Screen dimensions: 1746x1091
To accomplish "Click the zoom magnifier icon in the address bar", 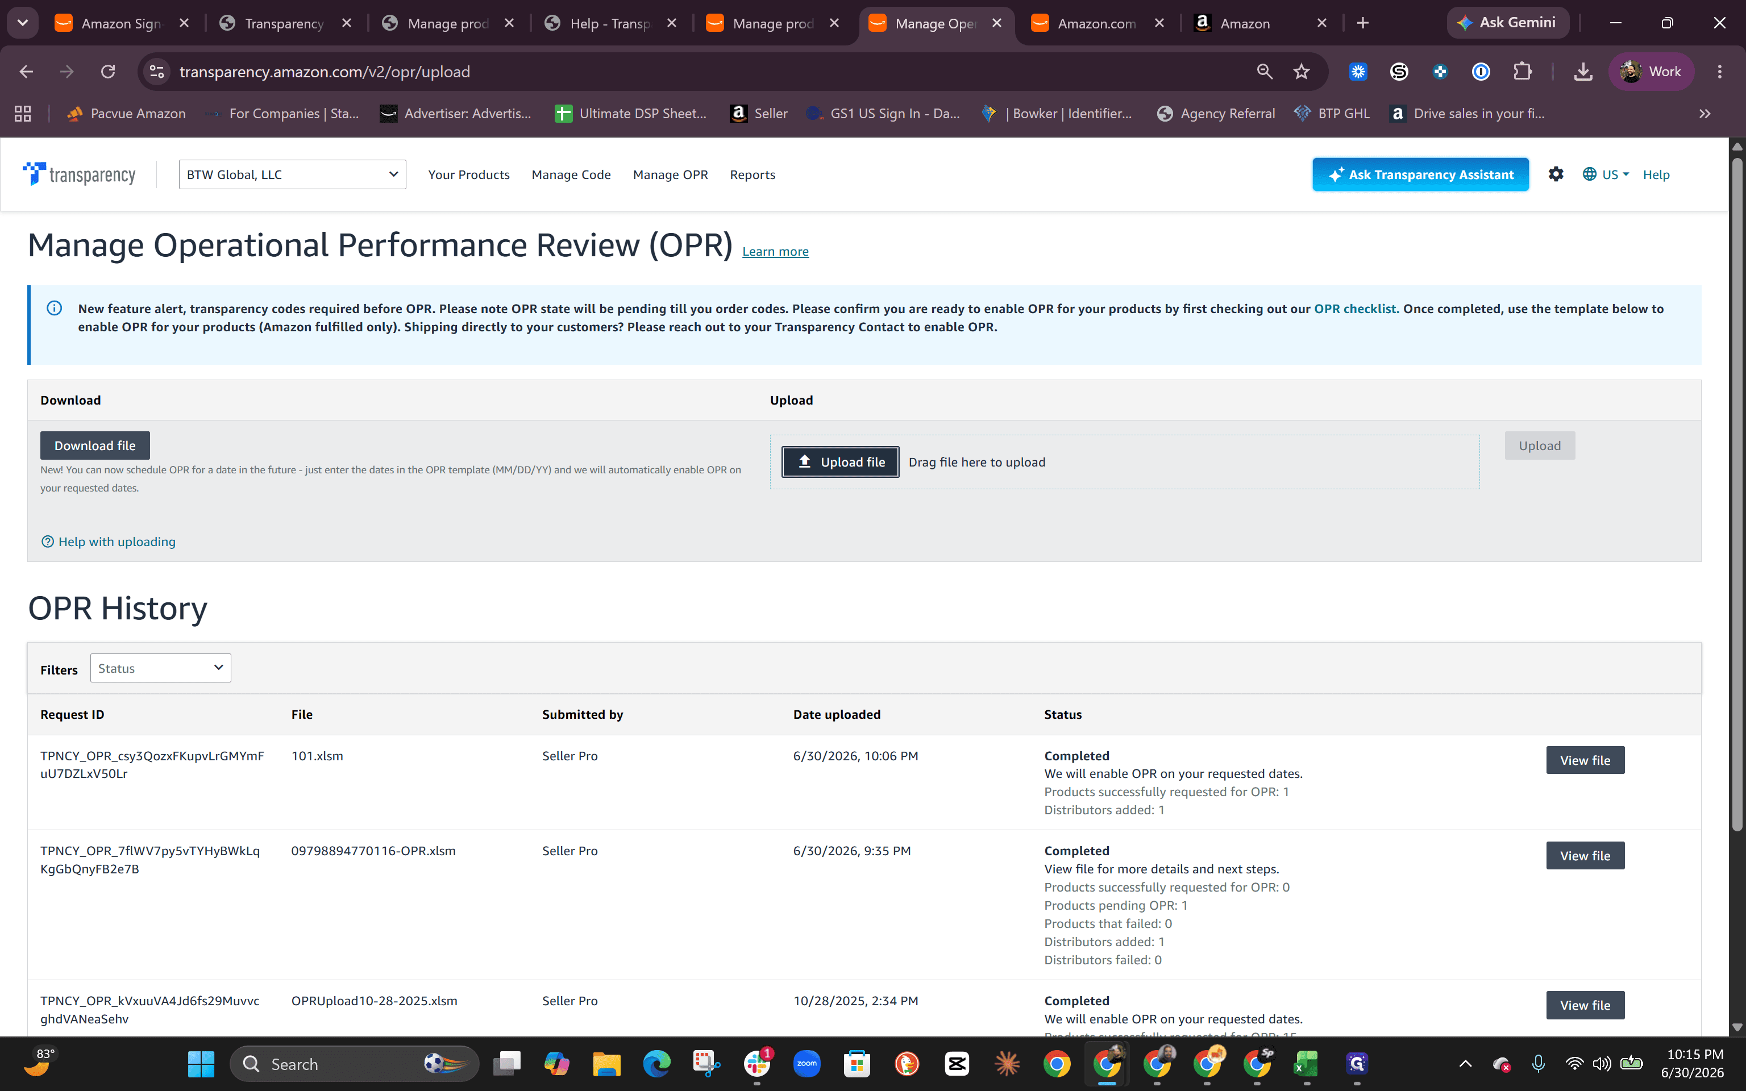I will click(x=1264, y=72).
